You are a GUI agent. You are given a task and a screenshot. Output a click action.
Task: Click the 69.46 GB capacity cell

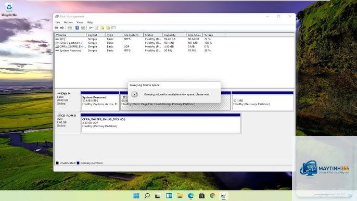[170, 39]
